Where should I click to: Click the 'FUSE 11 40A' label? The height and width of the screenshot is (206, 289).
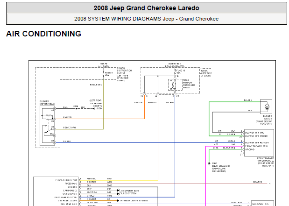[109, 74]
